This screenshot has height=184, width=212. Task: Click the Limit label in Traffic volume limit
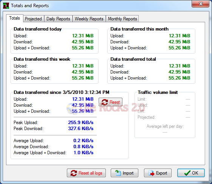coord(142,99)
